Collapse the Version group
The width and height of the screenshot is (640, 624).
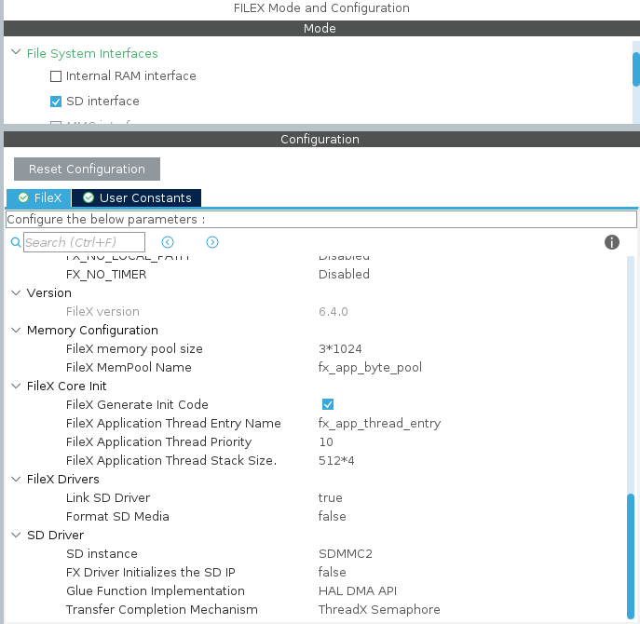tap(16, 292)
